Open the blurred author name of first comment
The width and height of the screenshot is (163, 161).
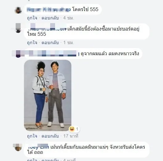click(49, 10)
